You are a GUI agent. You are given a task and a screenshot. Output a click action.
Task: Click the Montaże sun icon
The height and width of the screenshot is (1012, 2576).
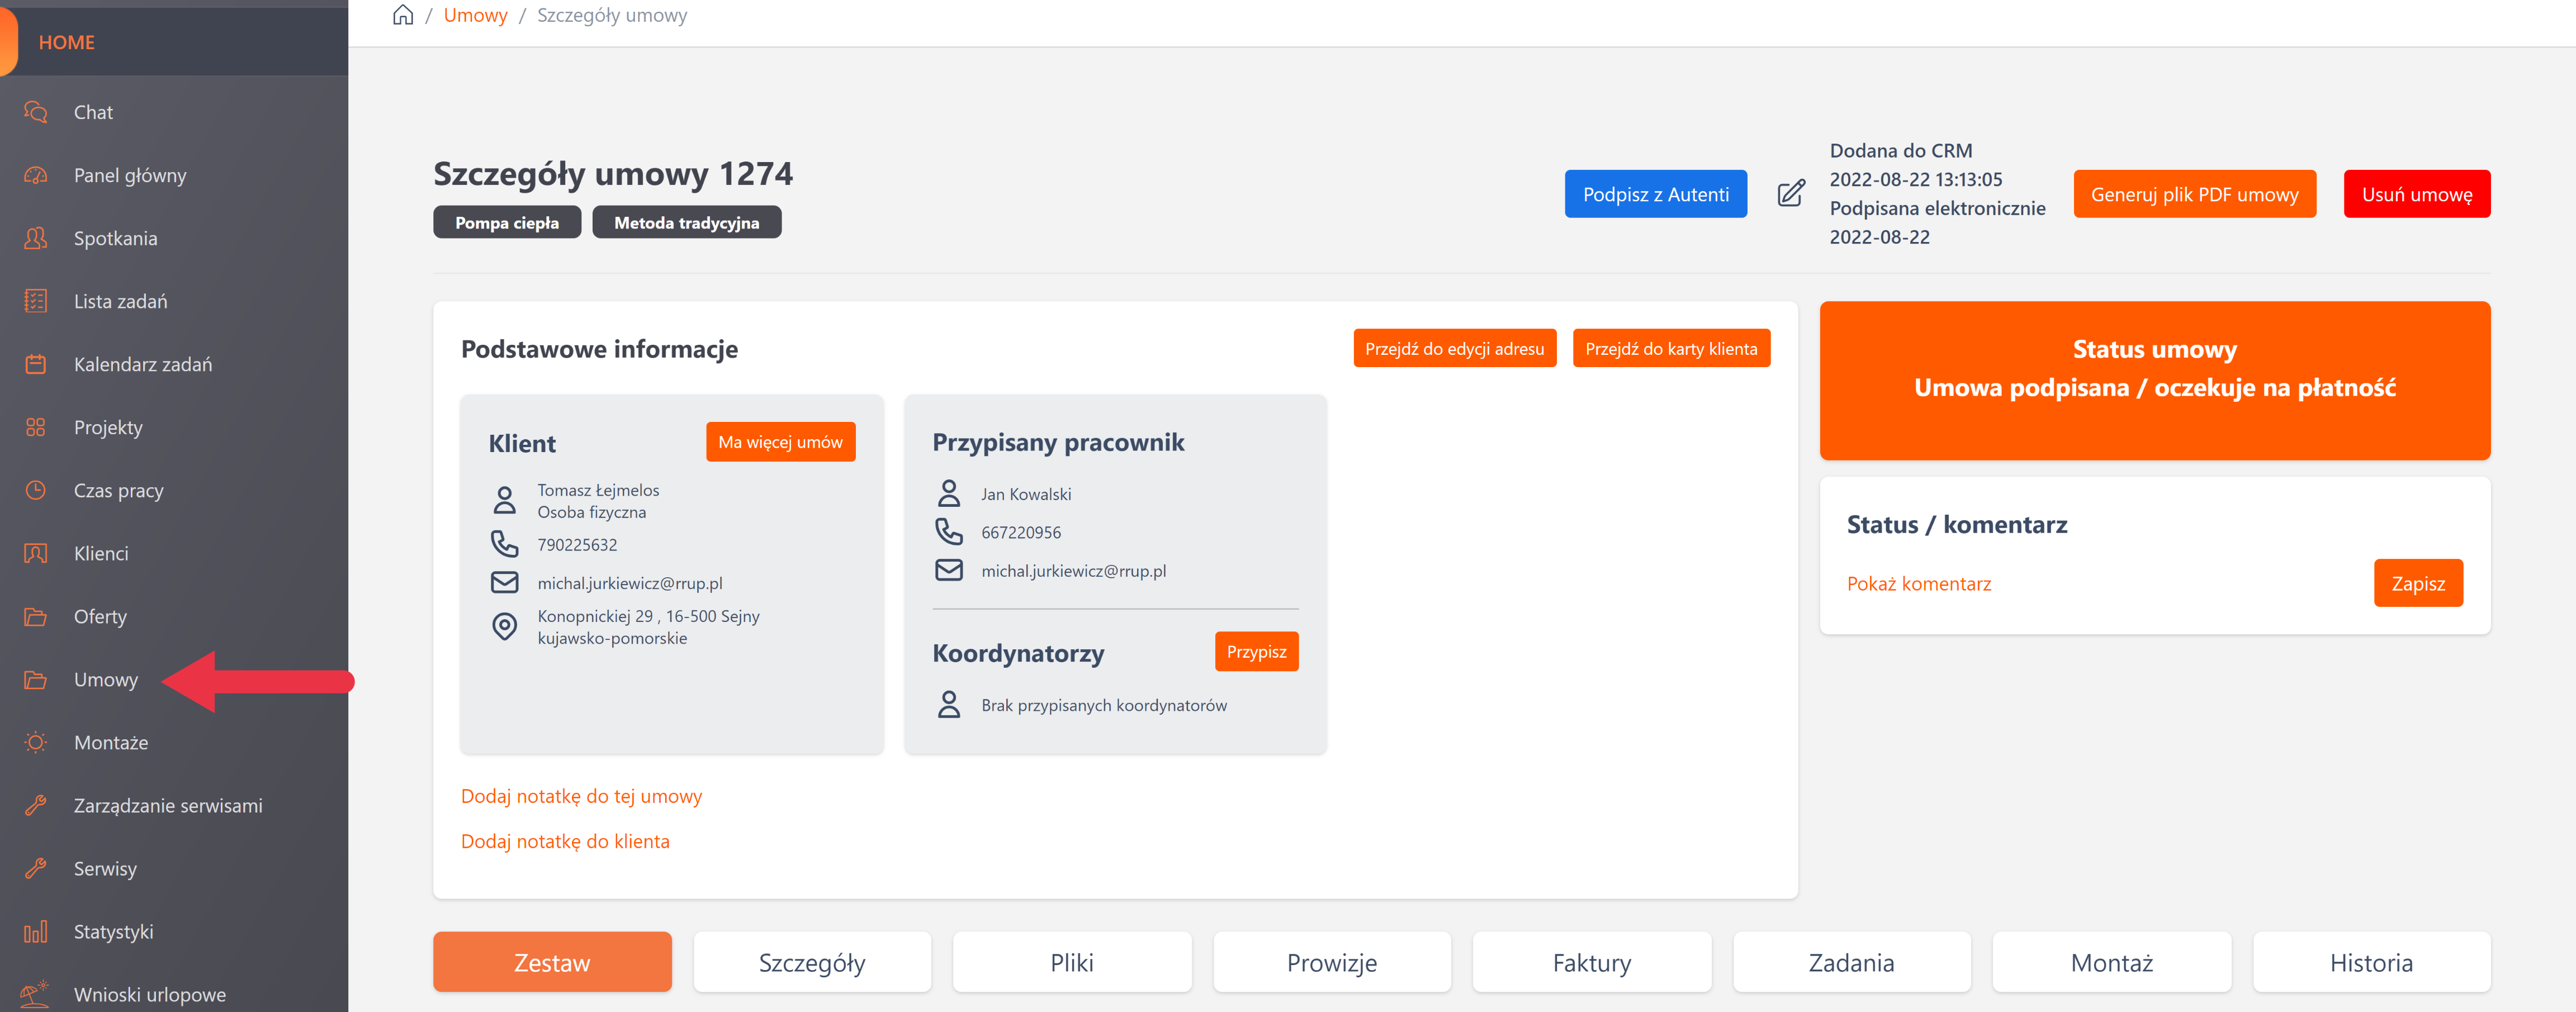(x=36, y=742)
